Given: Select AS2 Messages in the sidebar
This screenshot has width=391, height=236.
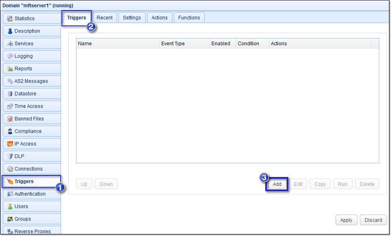Looking at the screenshot, I should tap(31, 81).
